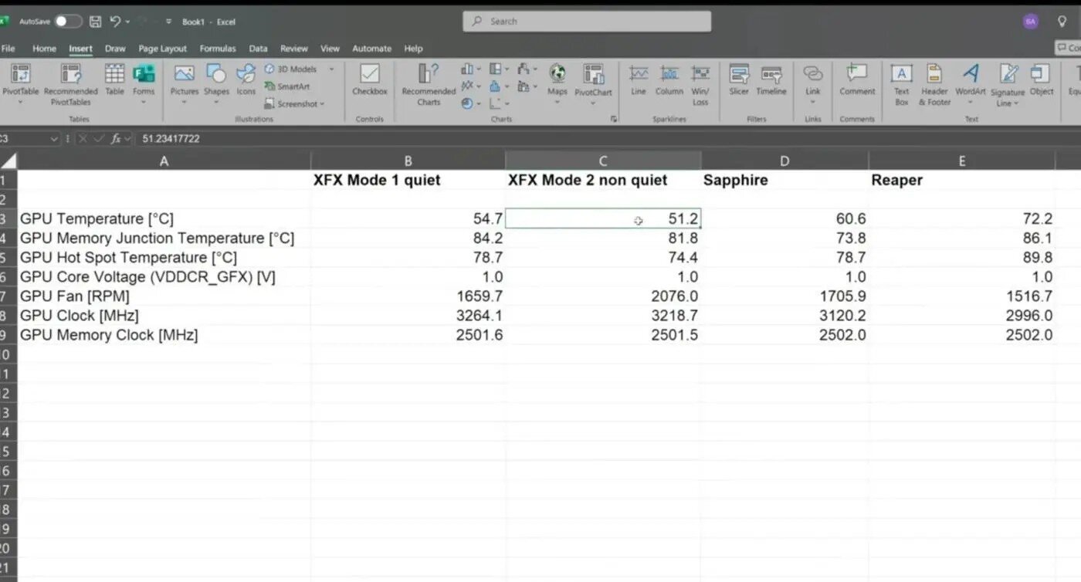This screenshot has width=1081, height=582.
Task: Toggle the AutoSave switch
Action: [68, 22]
